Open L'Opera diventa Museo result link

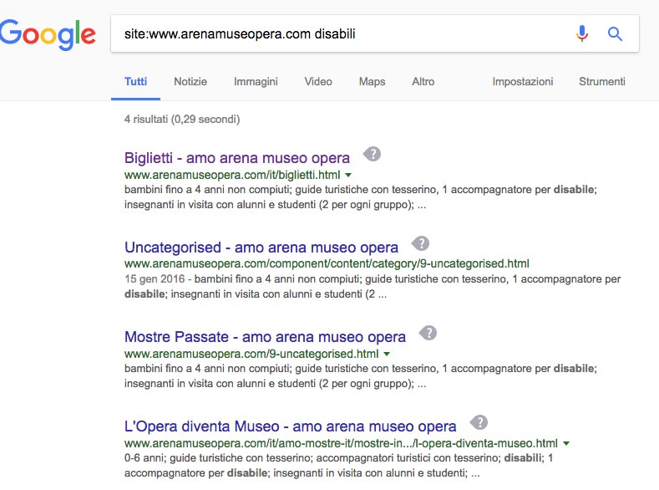click(x=290, y=426)
